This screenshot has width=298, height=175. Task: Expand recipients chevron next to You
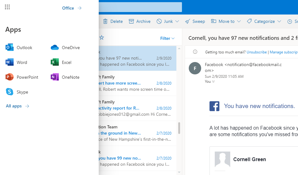(x=214, y=81)
